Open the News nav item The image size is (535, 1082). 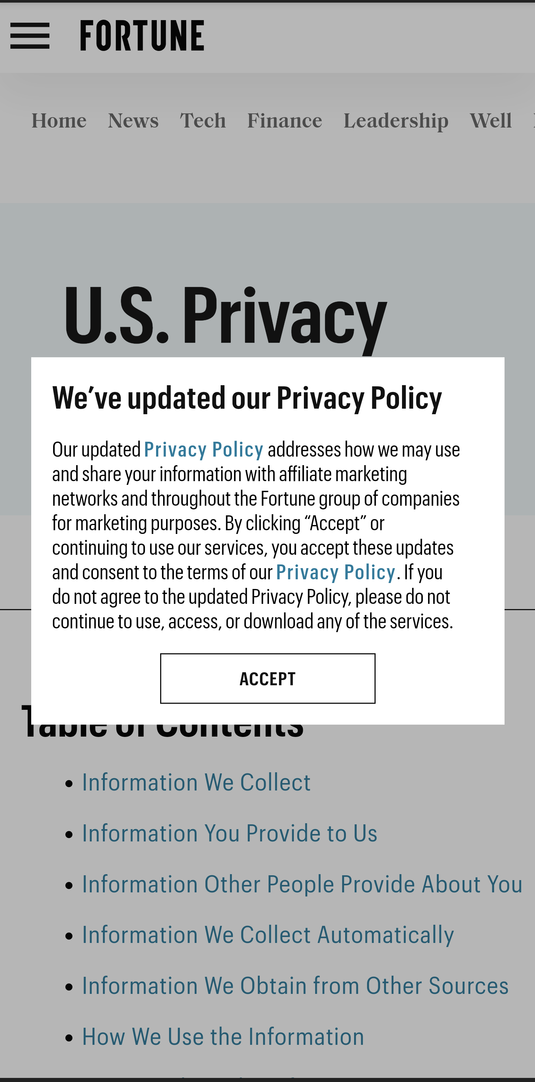tap(133, 121)
